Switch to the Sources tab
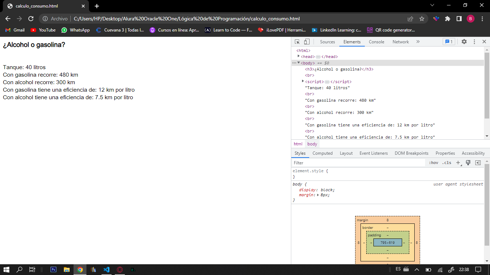This screenshot has width=490, height=275. (x=327, y=42)
